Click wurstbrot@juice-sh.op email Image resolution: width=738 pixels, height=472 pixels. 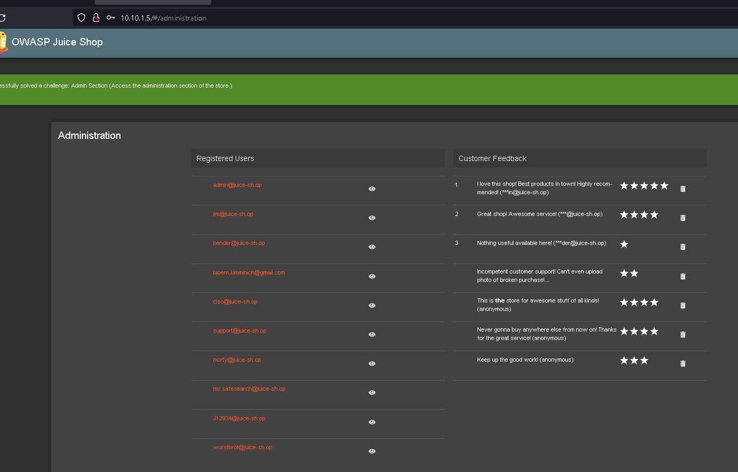point(242,447)
